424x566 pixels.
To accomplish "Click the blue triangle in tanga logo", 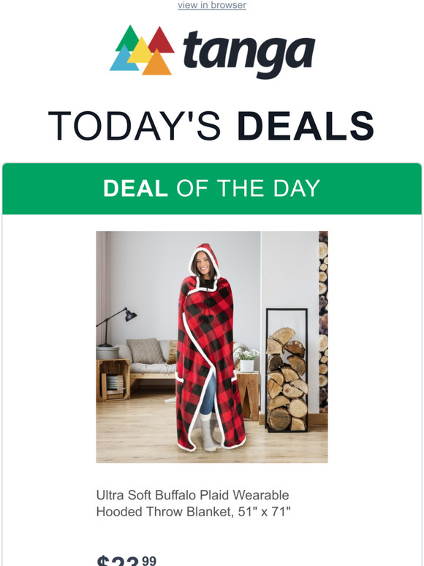I will 124,59.
